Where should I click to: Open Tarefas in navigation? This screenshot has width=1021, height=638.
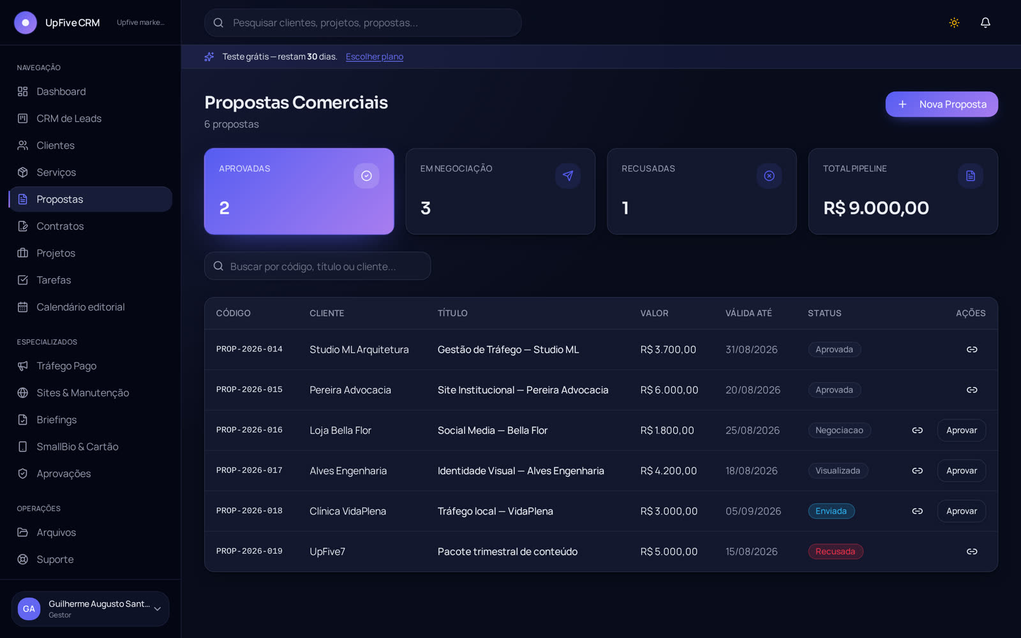(90, 280)
